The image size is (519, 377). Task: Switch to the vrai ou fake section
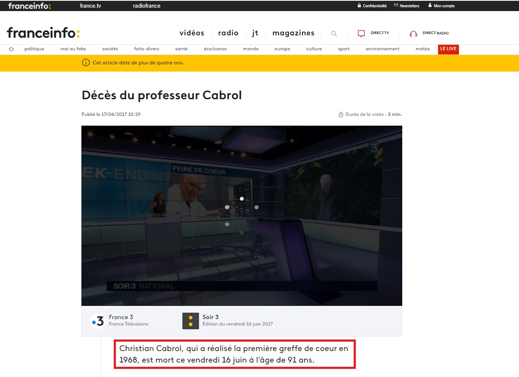[73, 49]
